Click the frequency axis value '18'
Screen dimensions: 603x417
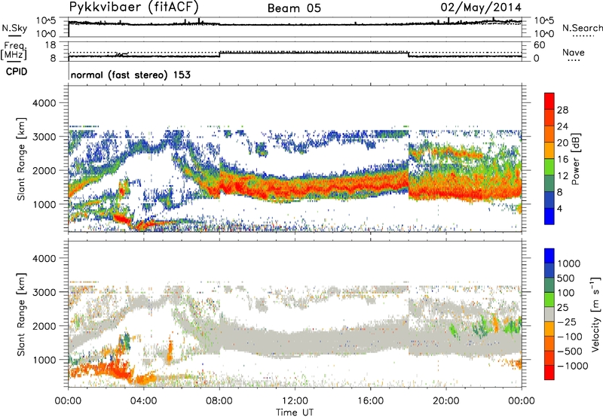[51, 45]
